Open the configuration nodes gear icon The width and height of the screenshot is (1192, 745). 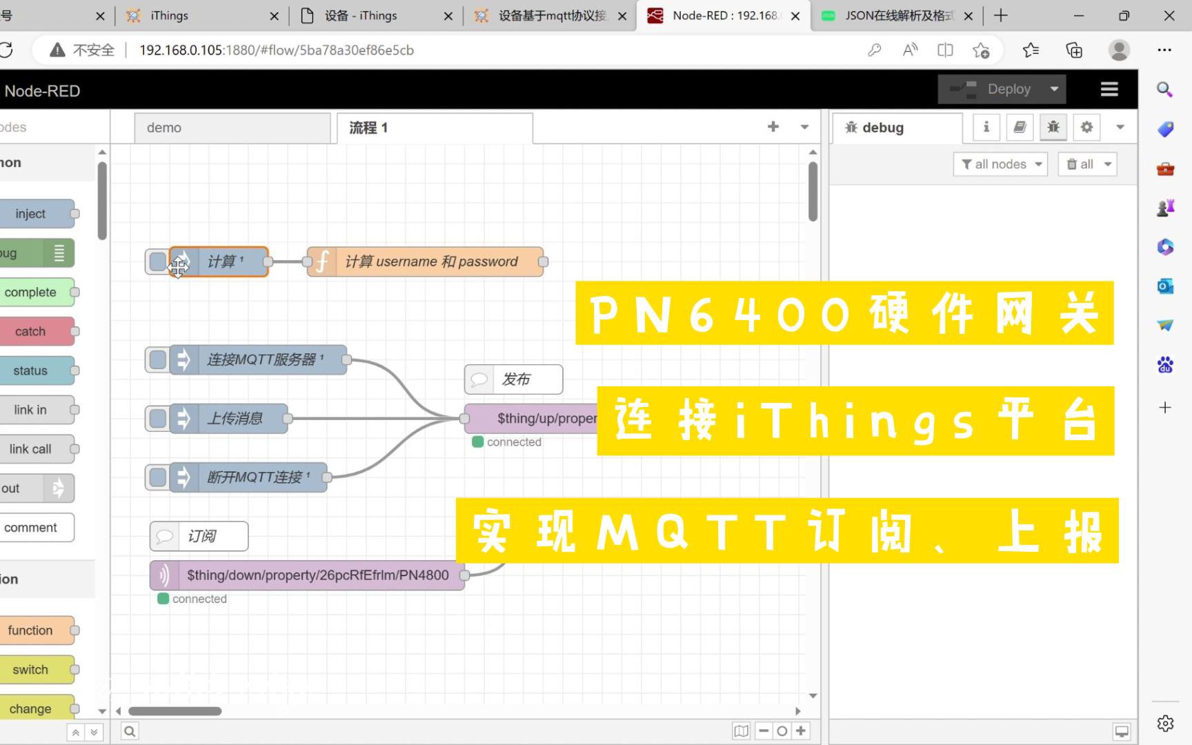(x=1086, y=127)
